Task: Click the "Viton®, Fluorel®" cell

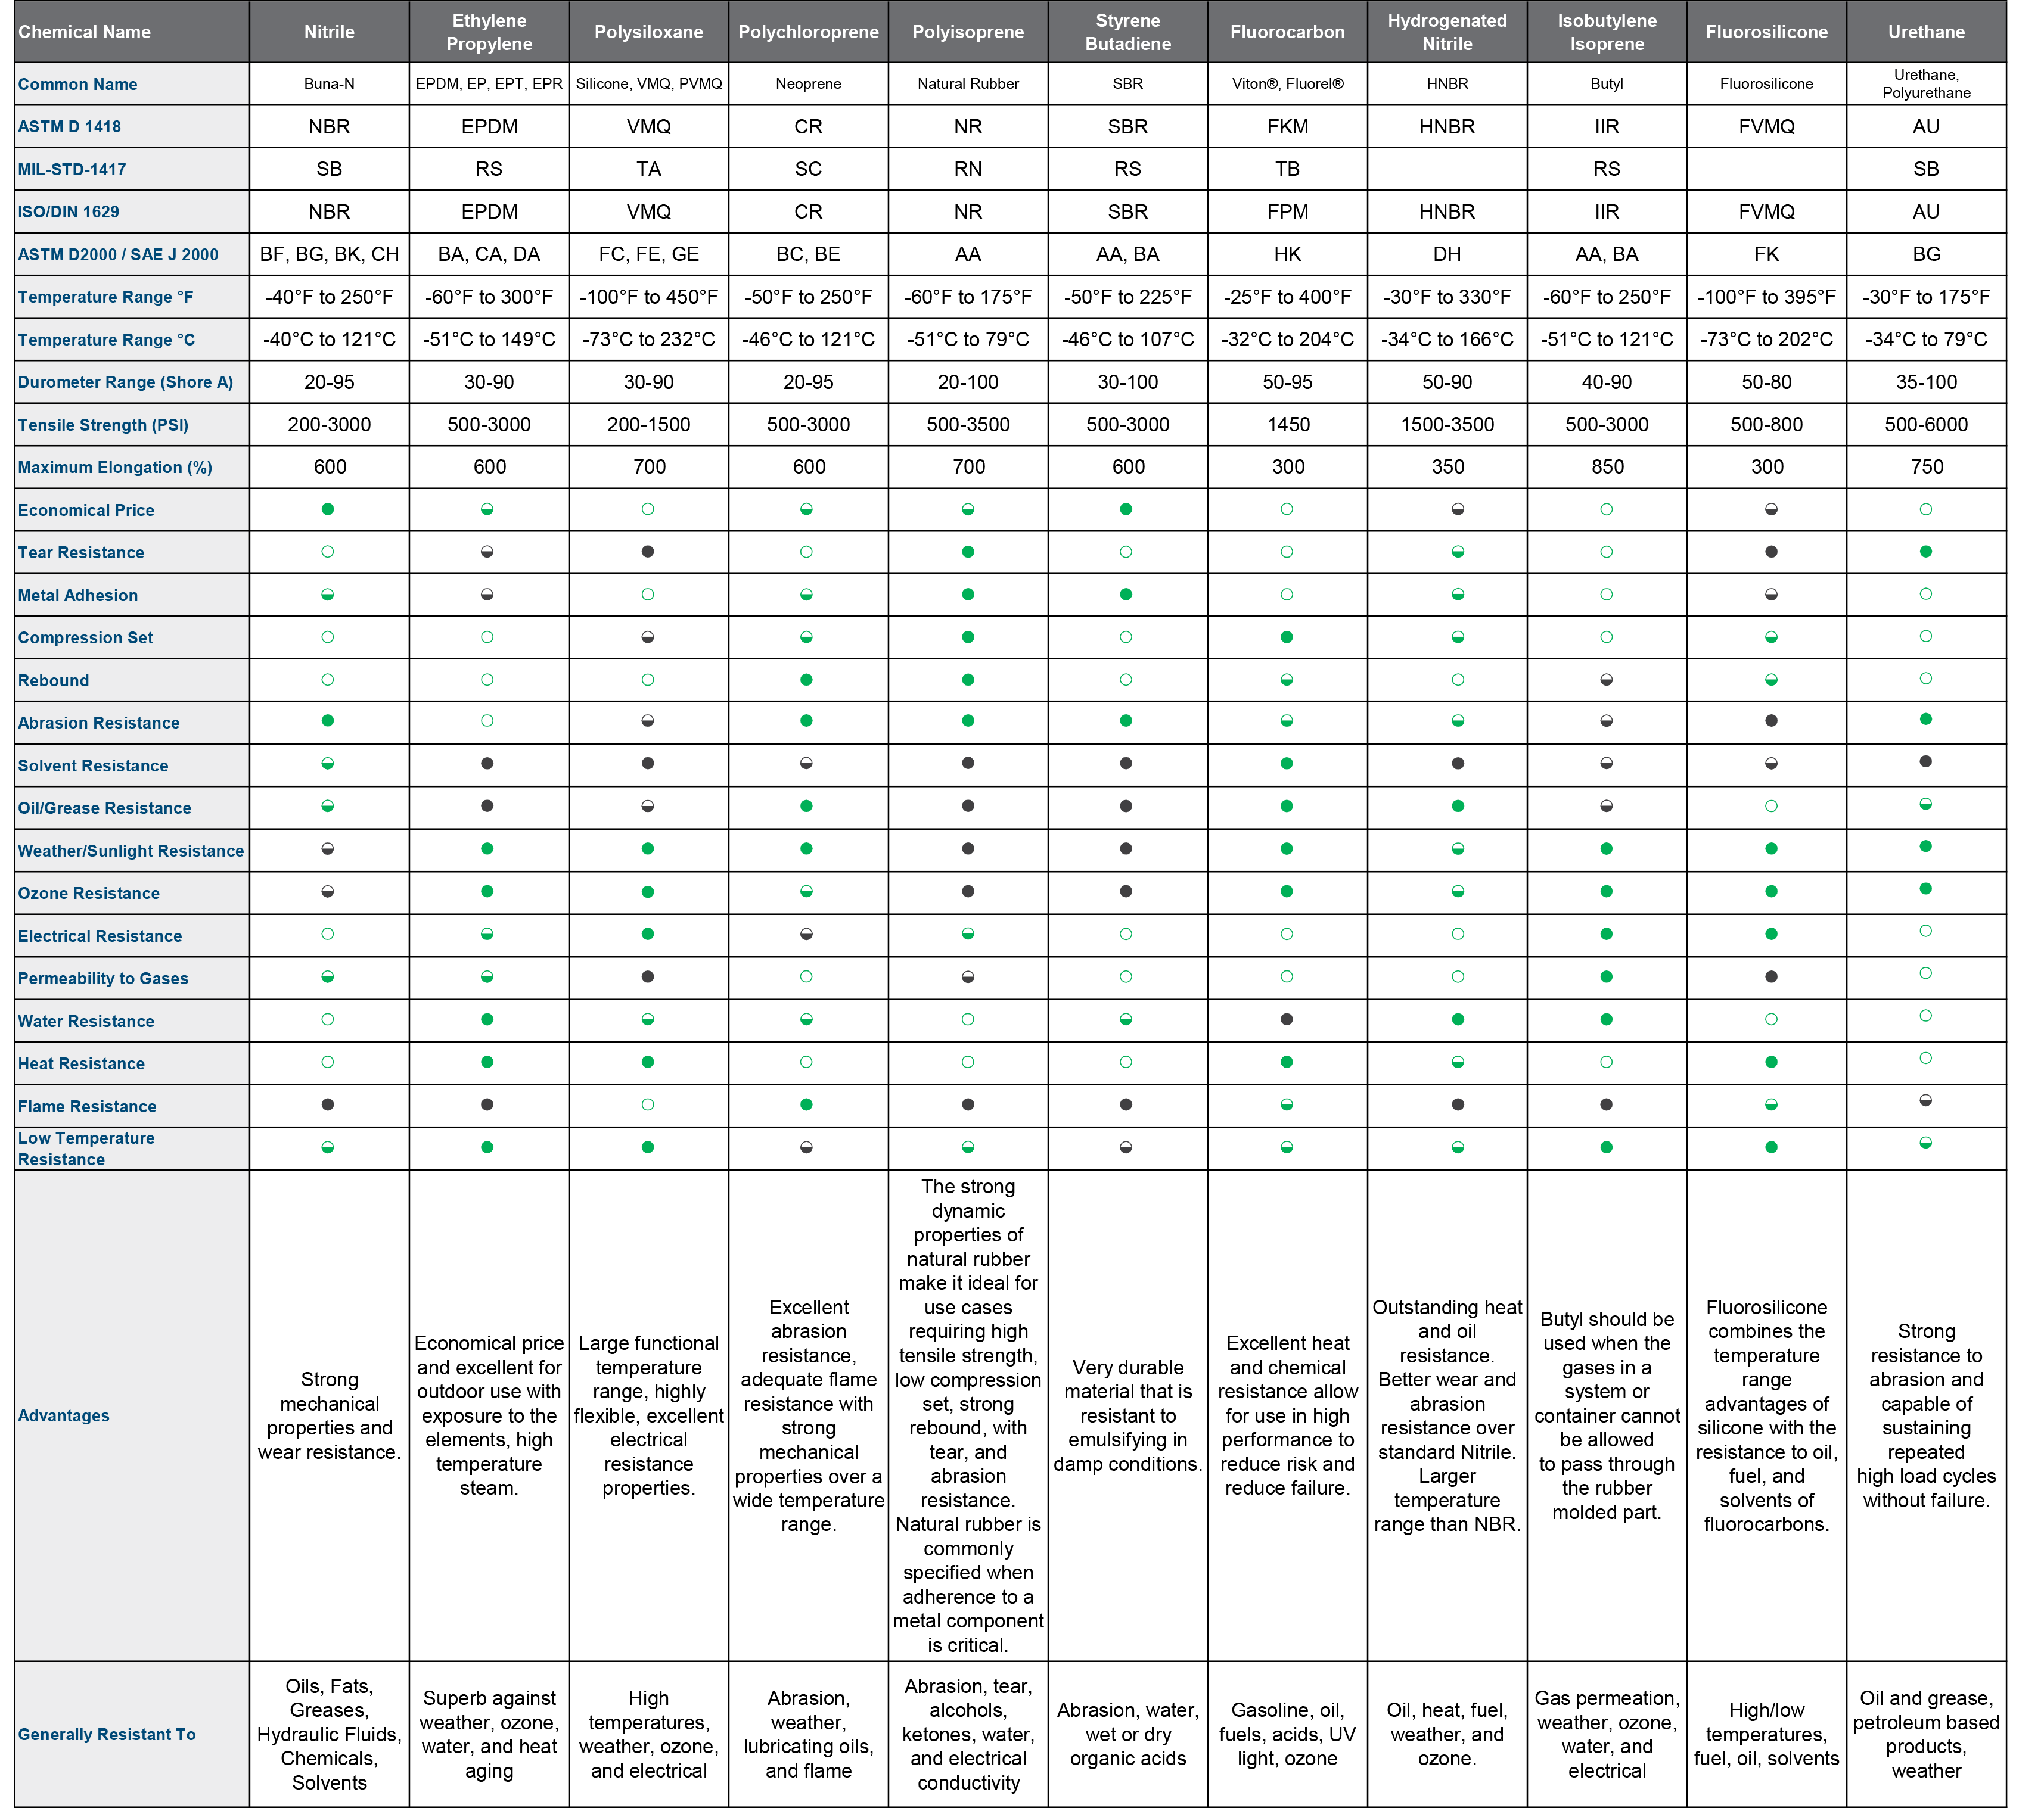Action: 1288,84
